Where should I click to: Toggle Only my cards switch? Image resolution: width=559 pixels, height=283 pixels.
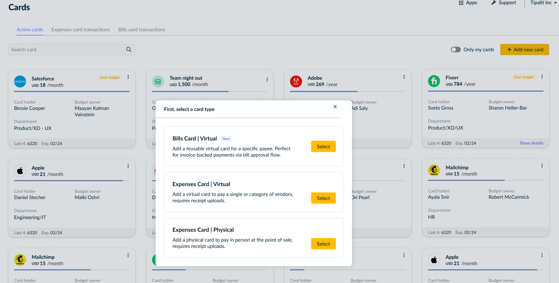point(456,50)
